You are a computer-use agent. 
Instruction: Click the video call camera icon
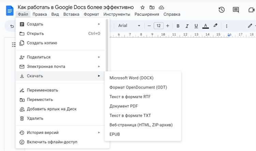(252, 10)
